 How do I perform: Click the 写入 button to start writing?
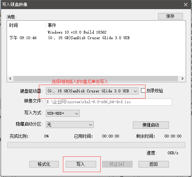point(81,164)
